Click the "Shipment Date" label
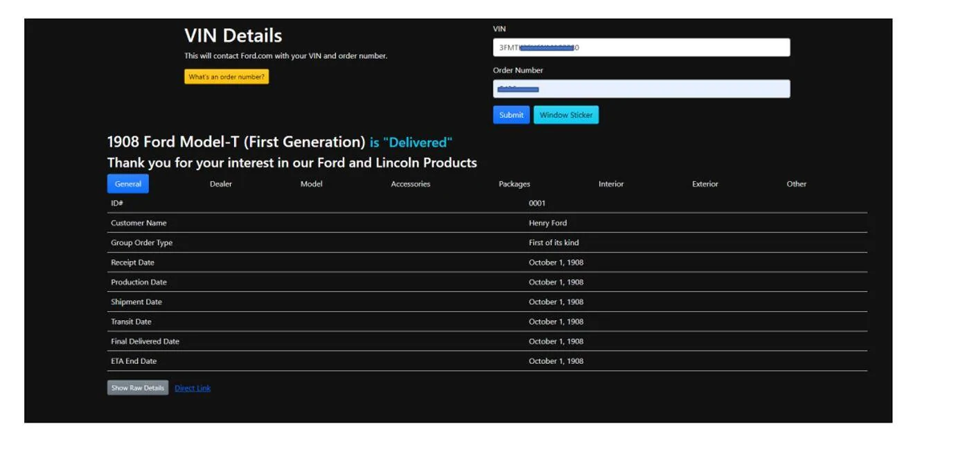The image size is (967, 460). [x=136, y=302]
